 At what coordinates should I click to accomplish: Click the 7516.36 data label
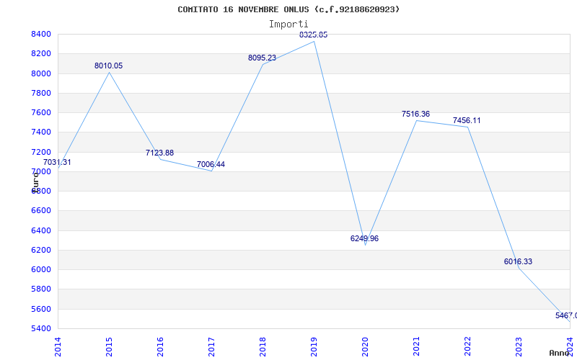(415, 114)
